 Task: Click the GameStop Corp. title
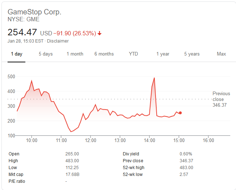(x=34, y=12)
